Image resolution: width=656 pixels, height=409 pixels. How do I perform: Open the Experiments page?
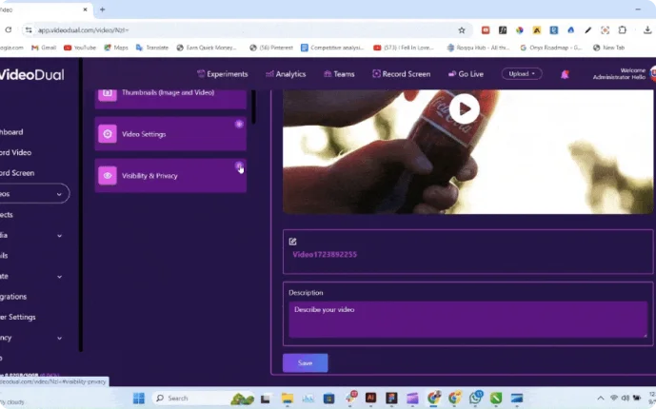click(222, 74)
